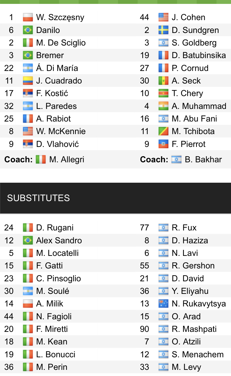Open player D. Vlahović's profile

click(57, 144)
